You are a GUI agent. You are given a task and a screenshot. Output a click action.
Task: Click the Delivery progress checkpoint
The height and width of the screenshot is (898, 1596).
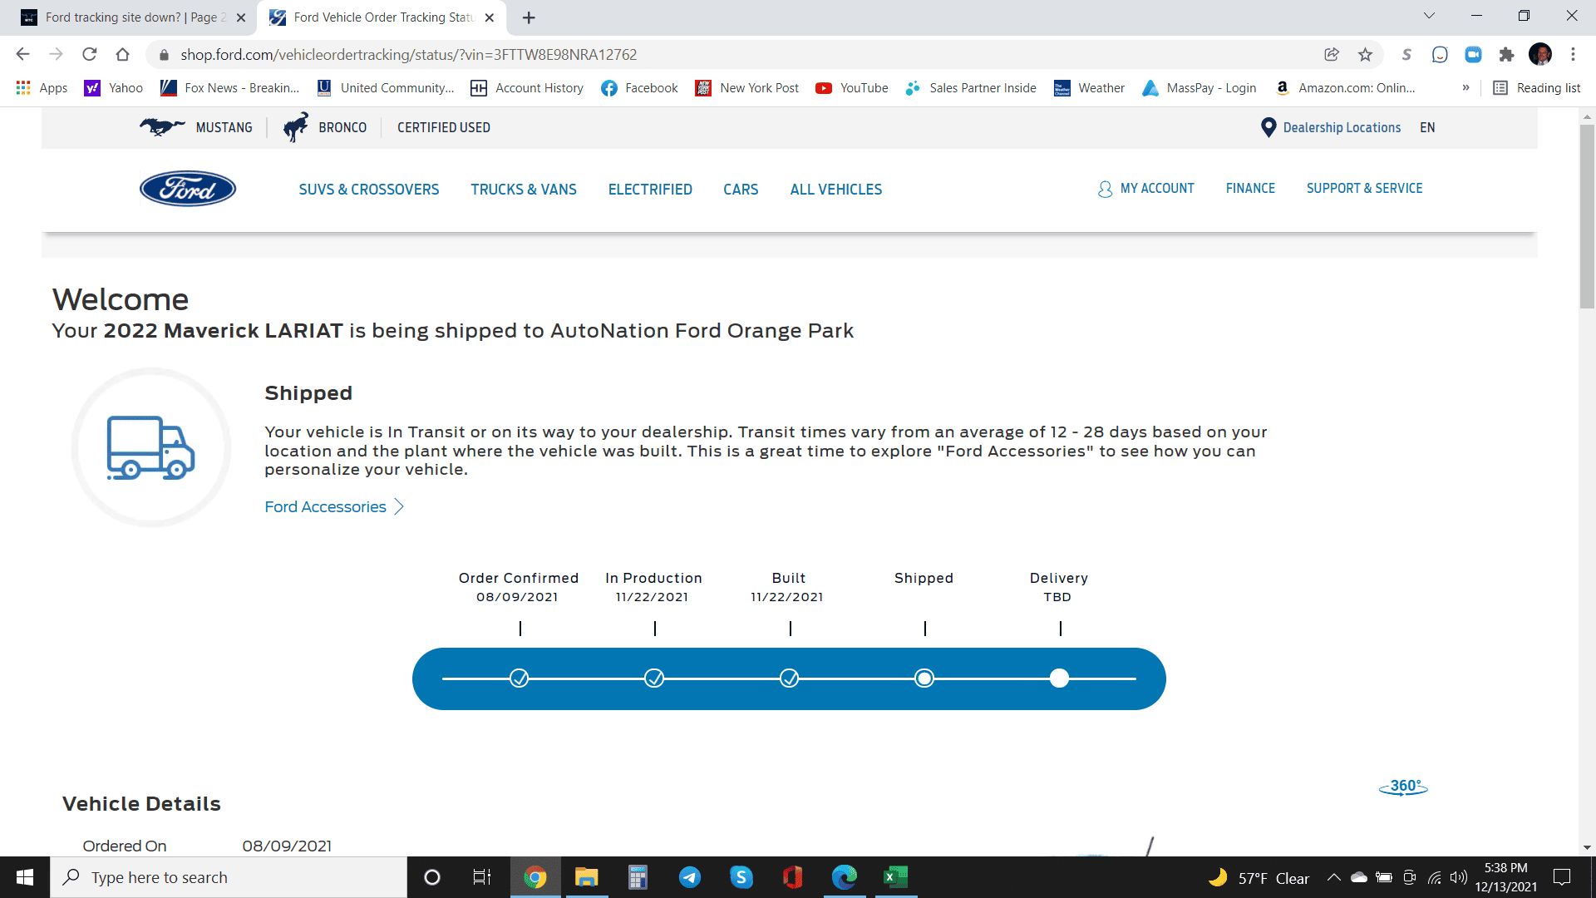(1059, 678)
